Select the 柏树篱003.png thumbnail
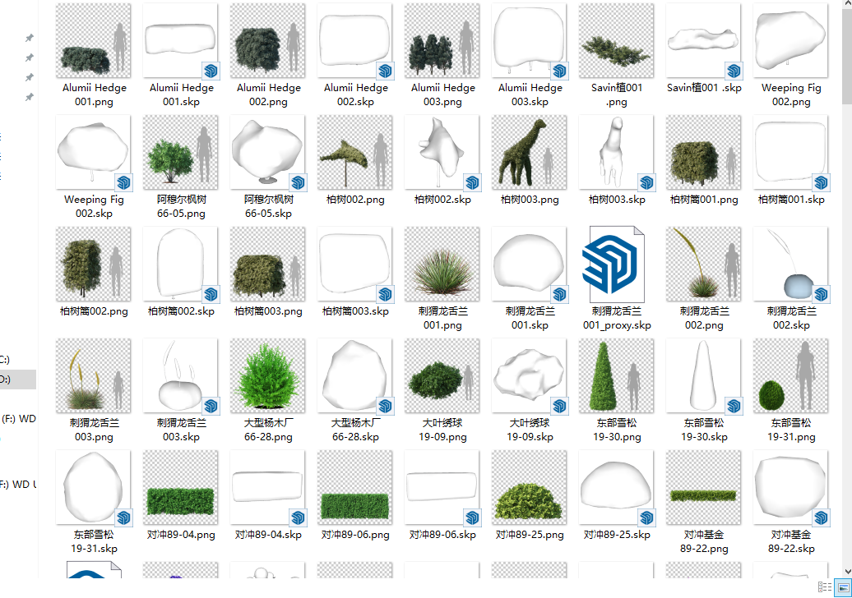This screenshot has width=852, height=598. click(x=268, y=264)
